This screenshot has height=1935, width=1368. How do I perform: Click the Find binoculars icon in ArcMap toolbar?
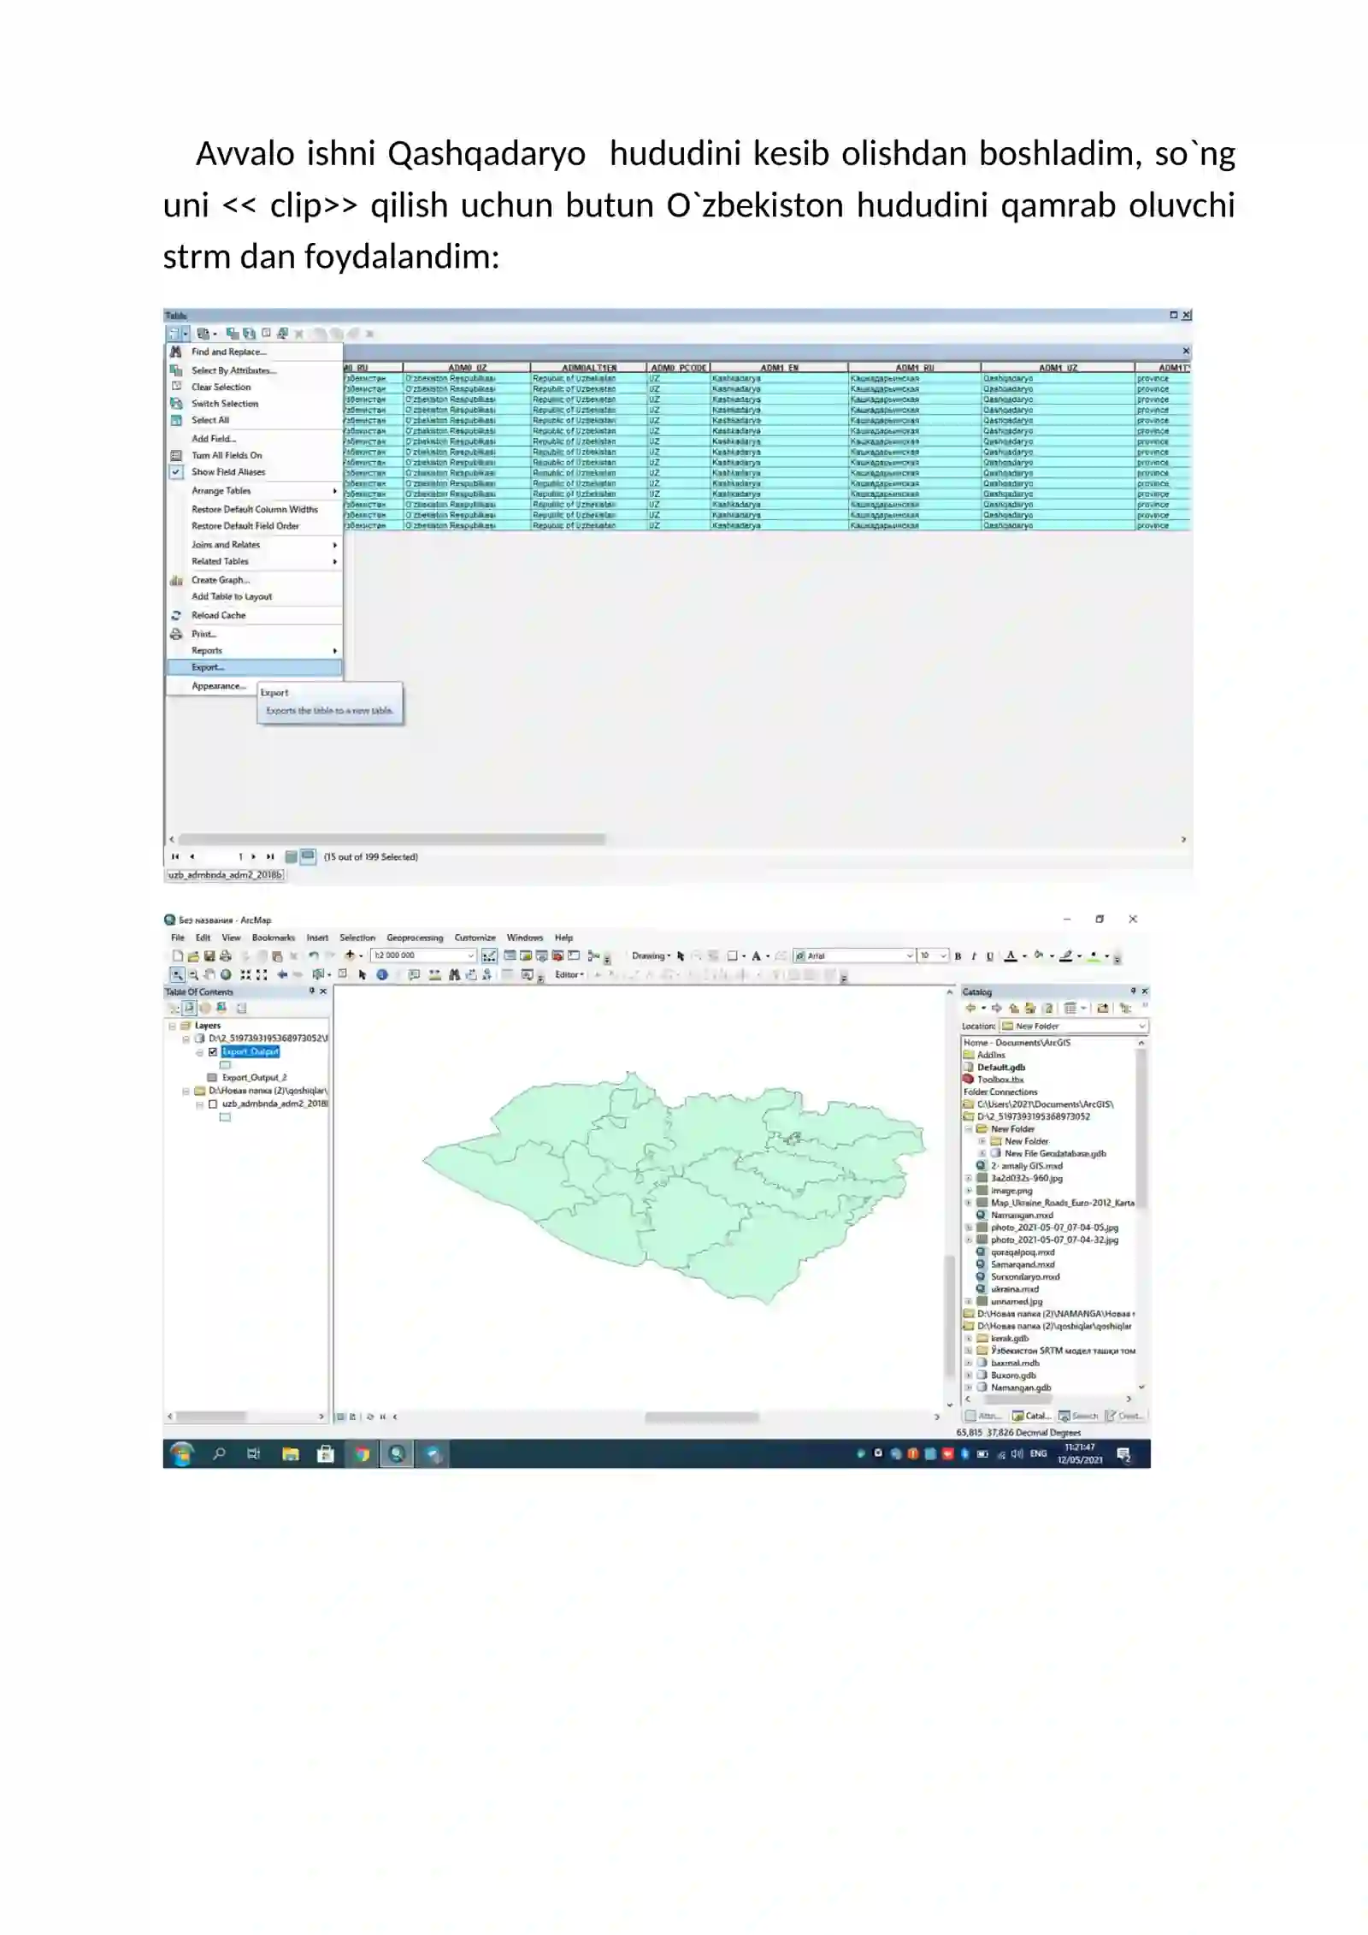(454, 974)
